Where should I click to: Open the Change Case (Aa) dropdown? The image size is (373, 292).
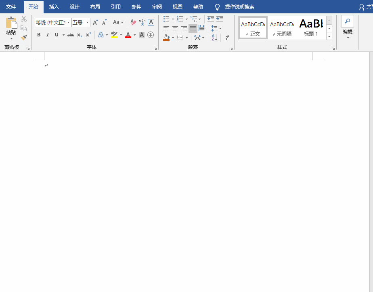pyautogui.click(x=118, y=22)
